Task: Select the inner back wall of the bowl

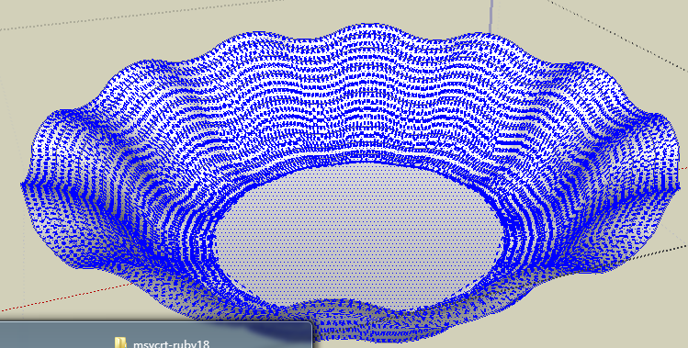Action: click(x=351, y=101)
